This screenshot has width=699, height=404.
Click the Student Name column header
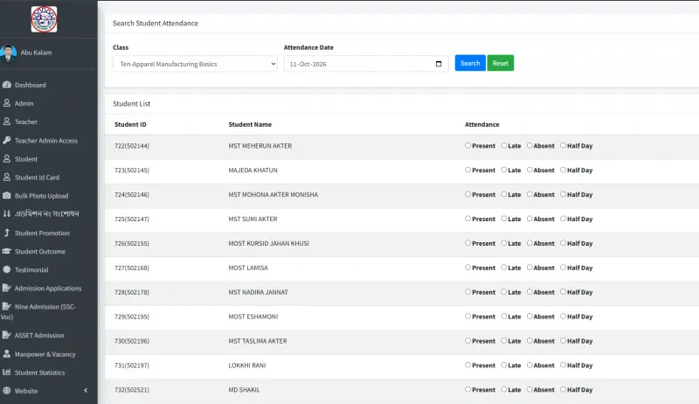[x=250, y=124]
